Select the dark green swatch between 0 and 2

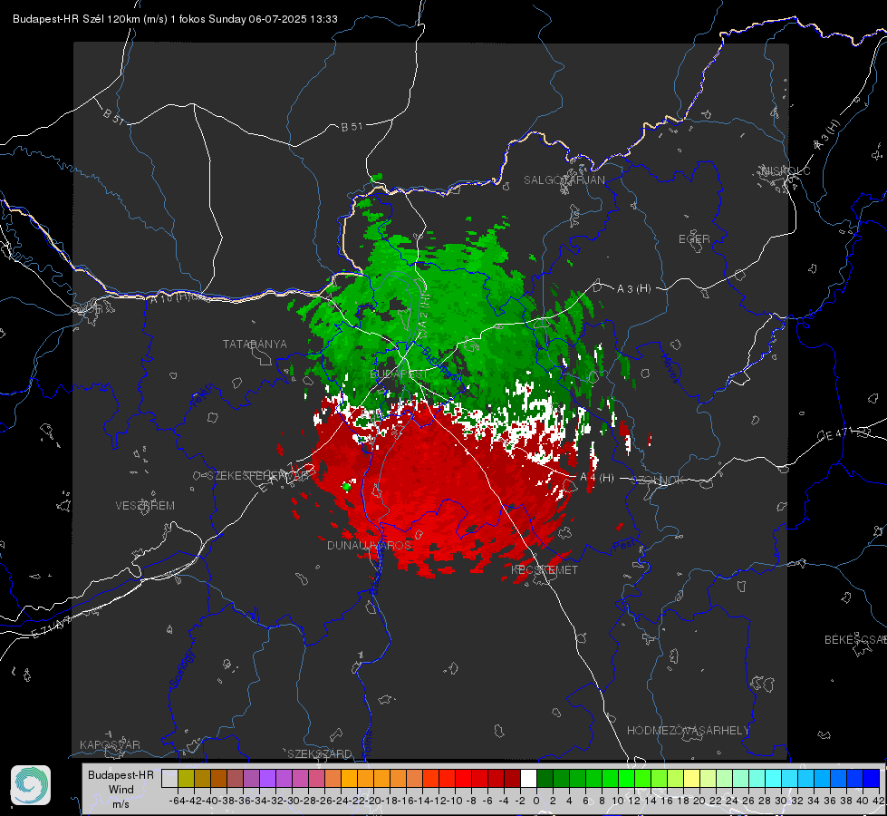coord(545,778)
